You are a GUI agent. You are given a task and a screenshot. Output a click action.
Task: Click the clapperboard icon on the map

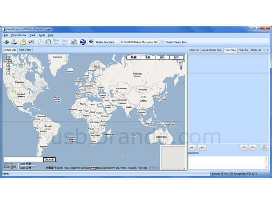(x=181, y=63)
